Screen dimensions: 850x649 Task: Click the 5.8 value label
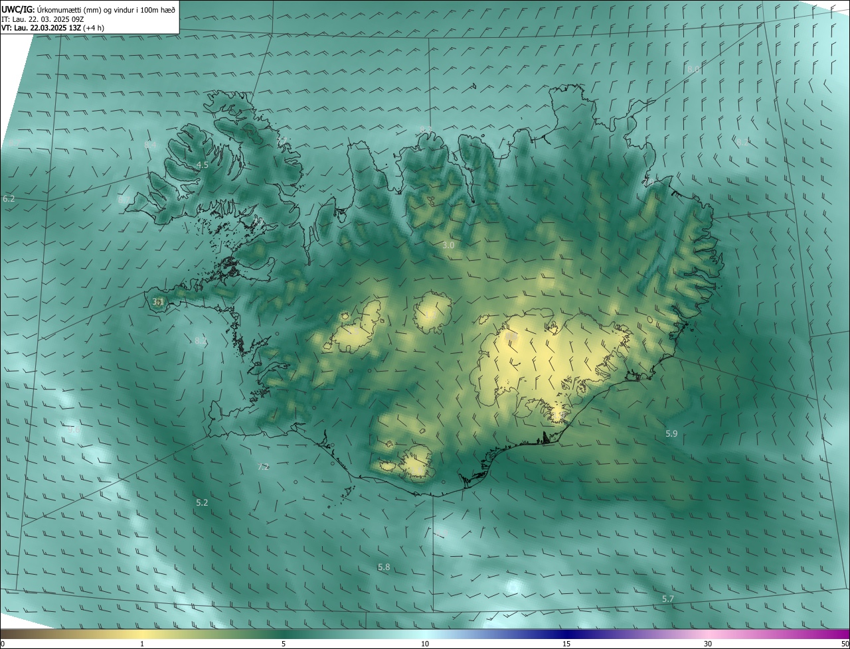[384, 567]
